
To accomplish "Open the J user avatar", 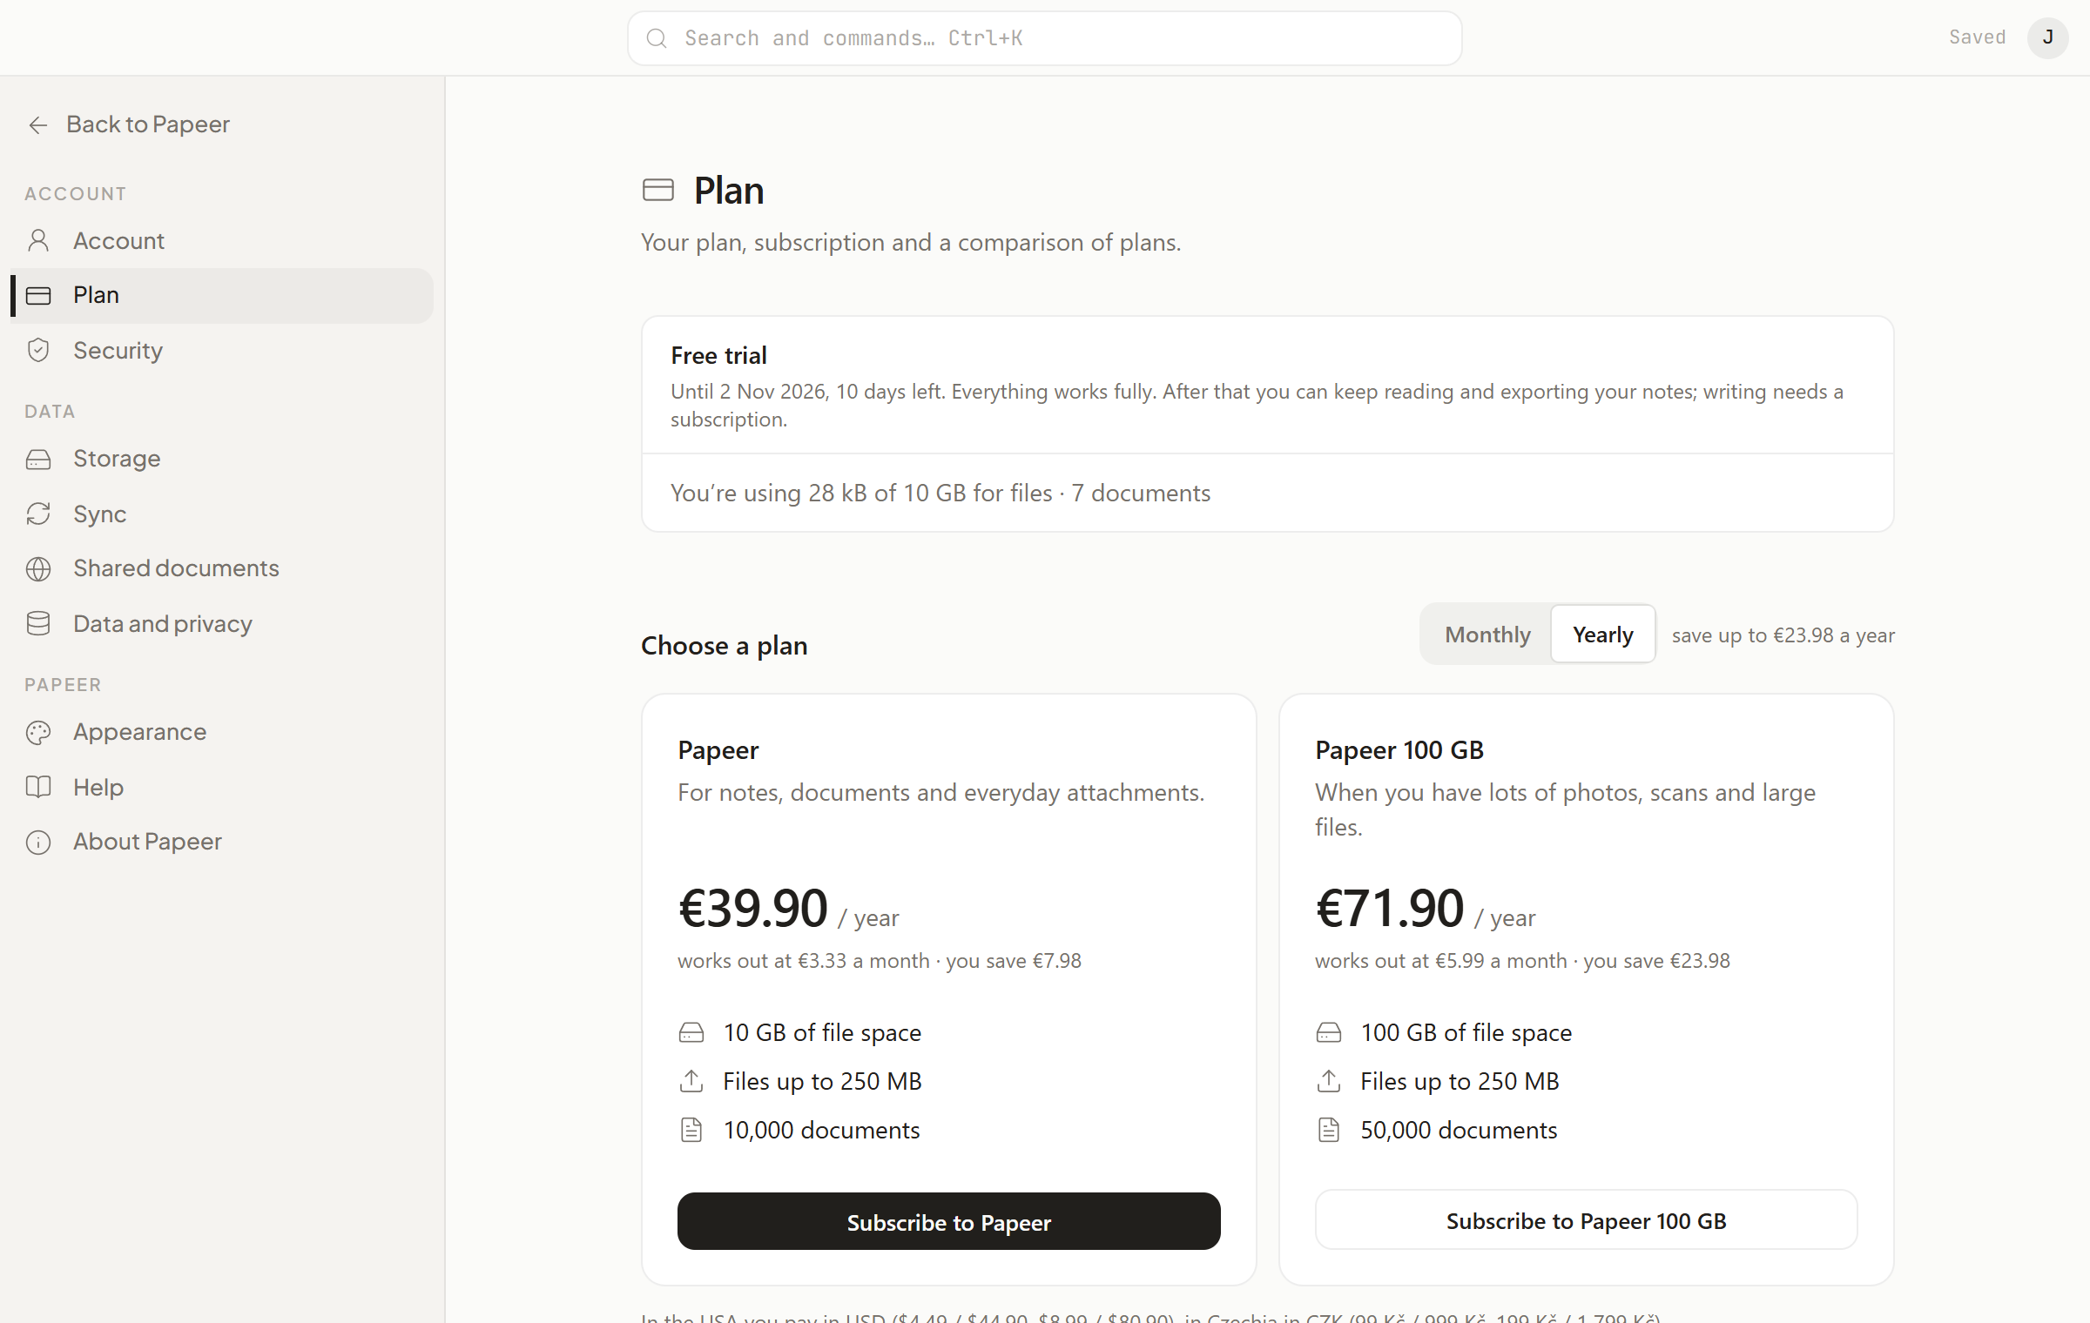I will point(2047,37).
